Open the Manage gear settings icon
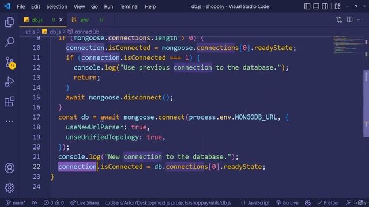369x207 pixels. coord(9,188)
